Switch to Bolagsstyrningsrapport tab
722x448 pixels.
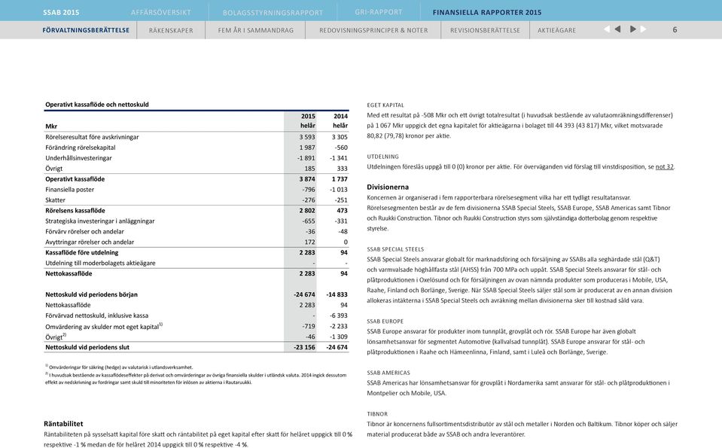[273, 13]
